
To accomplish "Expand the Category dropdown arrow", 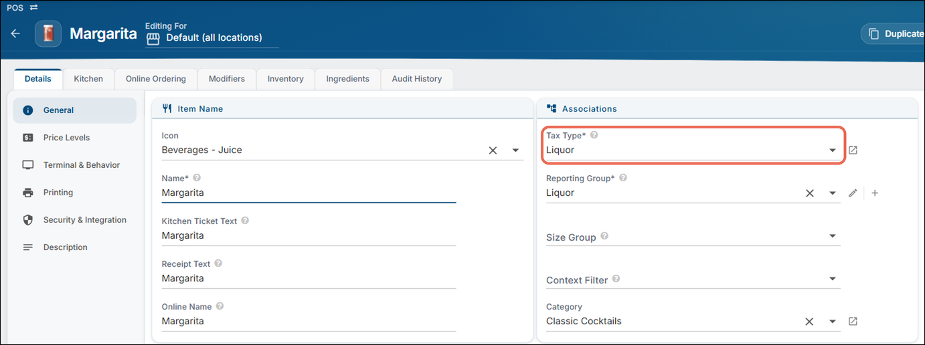I will click(x=833, y=322).
